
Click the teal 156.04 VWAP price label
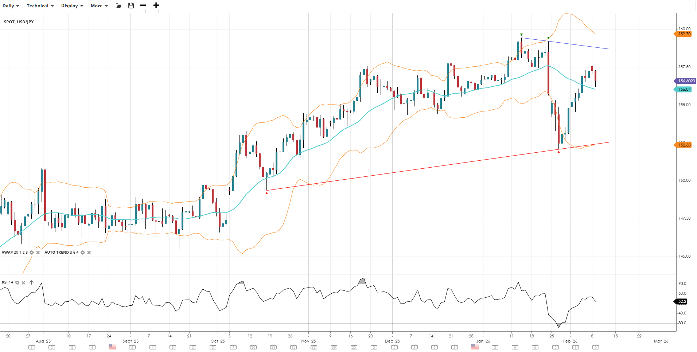(x=684, y=89)
